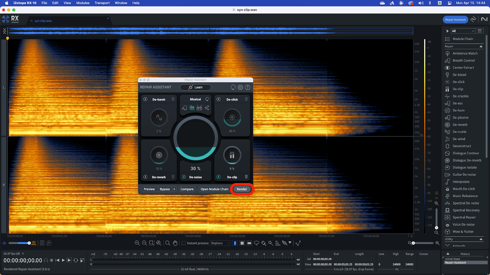Open Module Chain from right panel
490x275 pixels.
point(463,39)
